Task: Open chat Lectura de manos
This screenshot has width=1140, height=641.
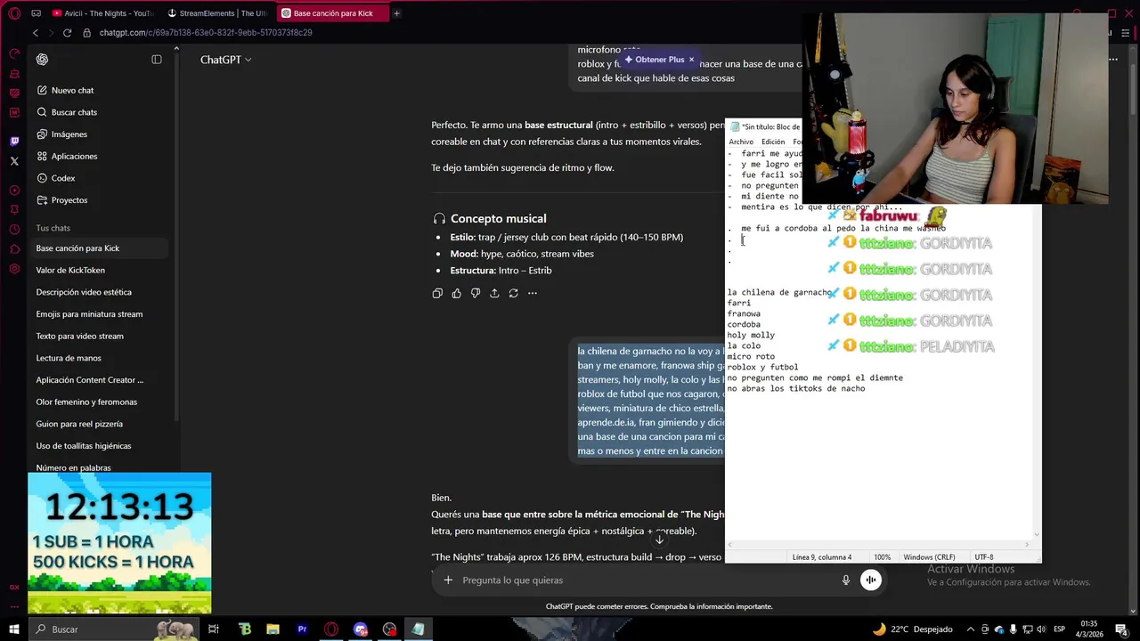Action: point(69,358)
